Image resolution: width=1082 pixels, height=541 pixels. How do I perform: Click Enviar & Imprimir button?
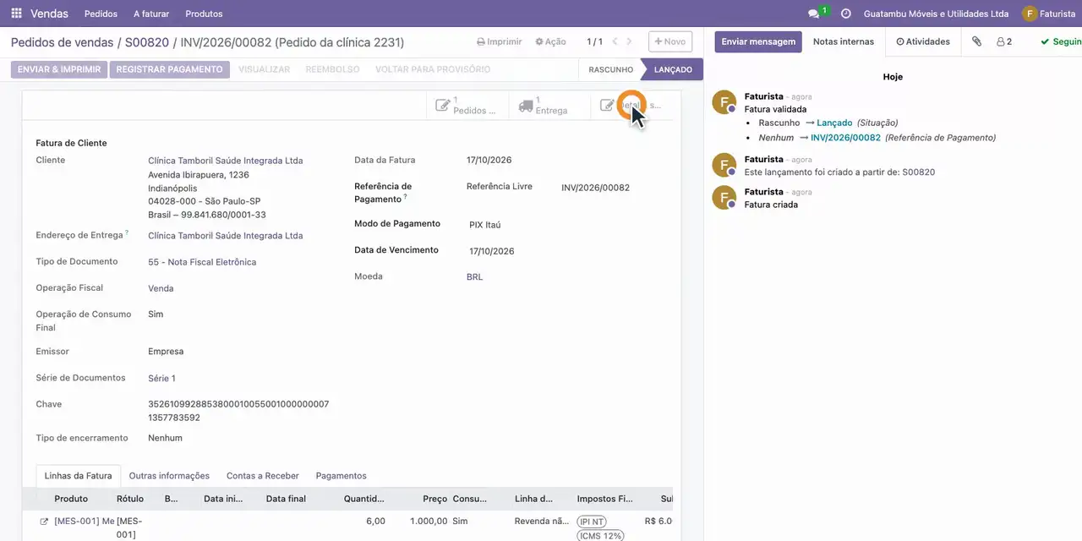[59, 69]
